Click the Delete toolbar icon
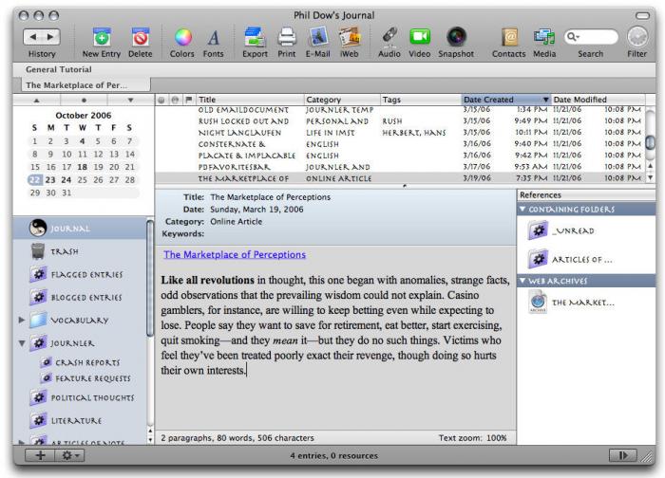665x478 pixels. [x=140, y=37]
